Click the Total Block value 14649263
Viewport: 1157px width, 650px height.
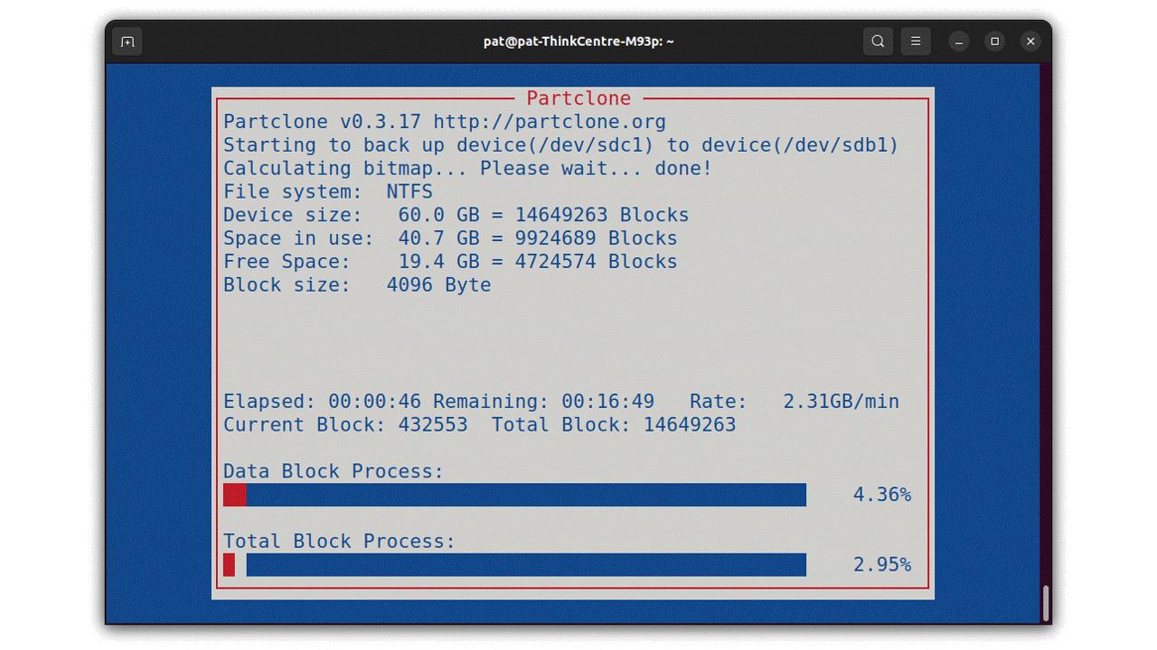click(x=690, y=425)
